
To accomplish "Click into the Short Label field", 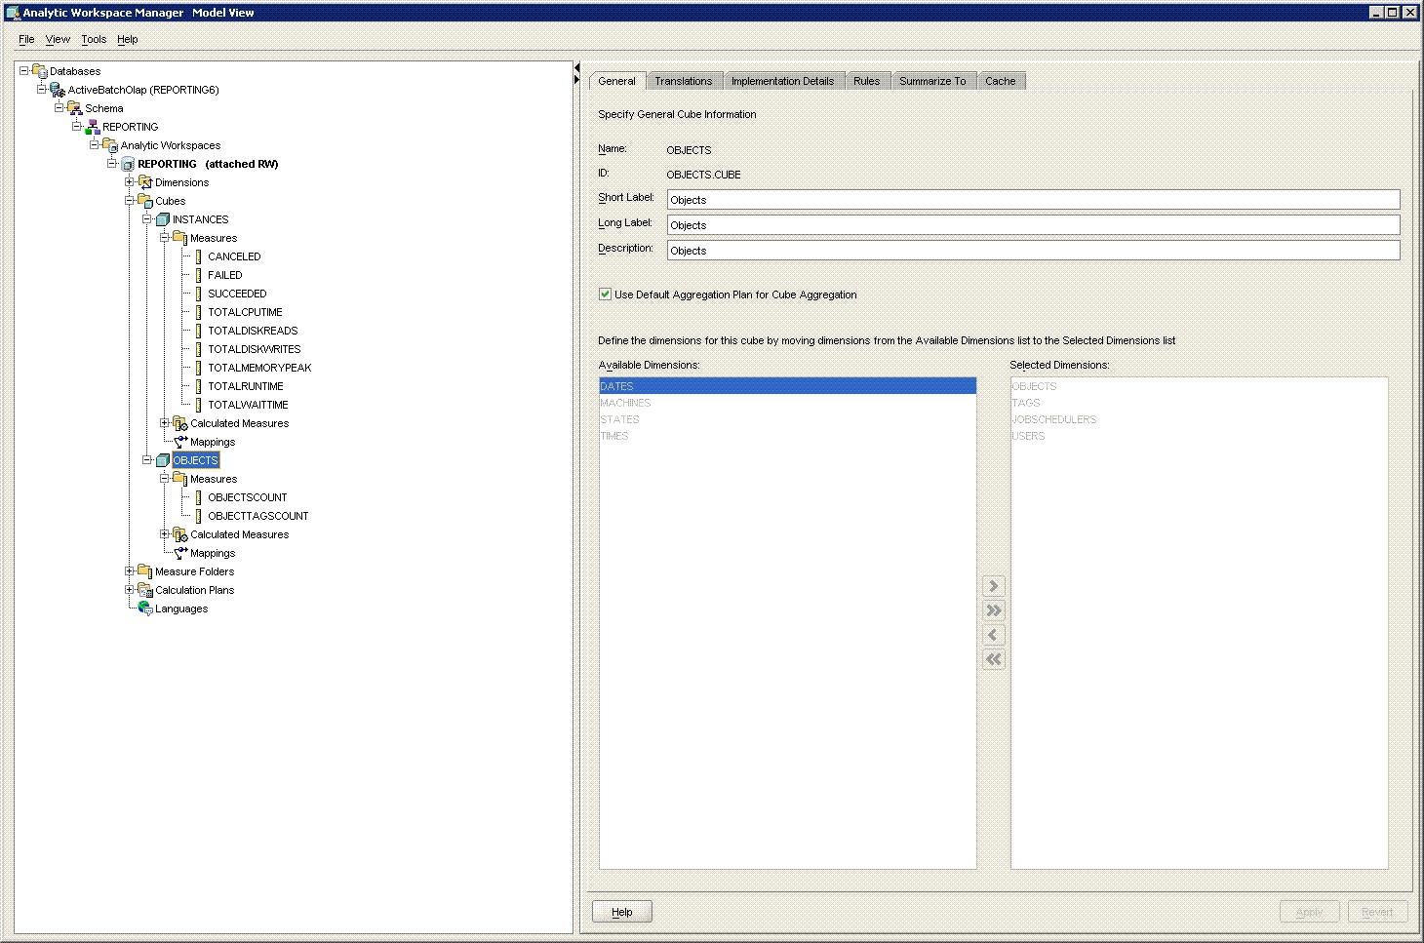I will point(1033,200).
